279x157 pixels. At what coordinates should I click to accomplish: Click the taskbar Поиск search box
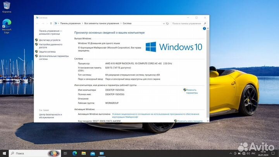(29, 154)
